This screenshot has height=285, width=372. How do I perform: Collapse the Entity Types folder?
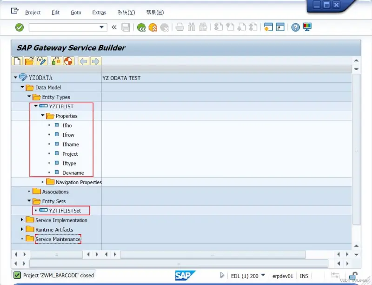click(x=29, y=97)
